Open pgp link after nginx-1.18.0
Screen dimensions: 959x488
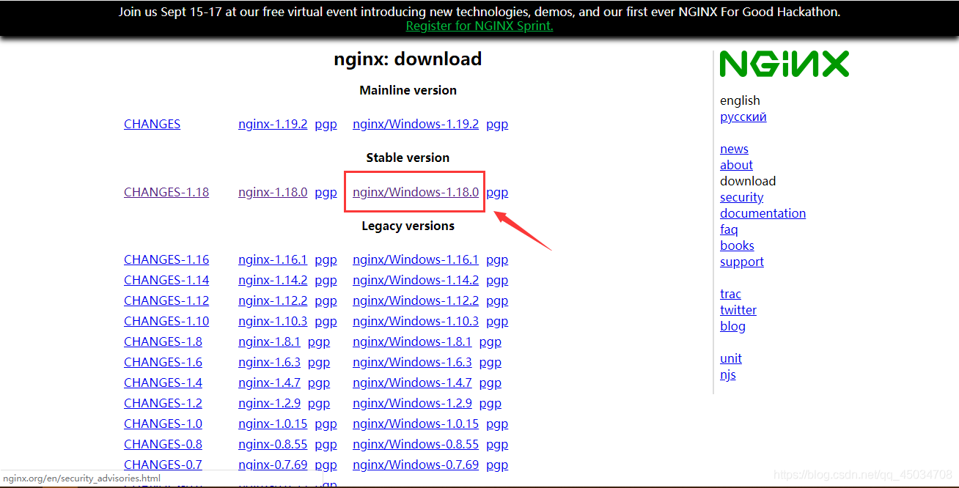pyautogui.click(x=326, y=192)
